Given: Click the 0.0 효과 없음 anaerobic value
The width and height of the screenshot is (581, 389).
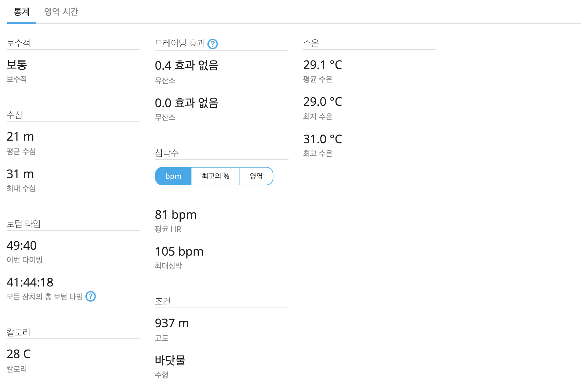Looking at the screenshot, I should pyautogui.click(x=187, y=103).
